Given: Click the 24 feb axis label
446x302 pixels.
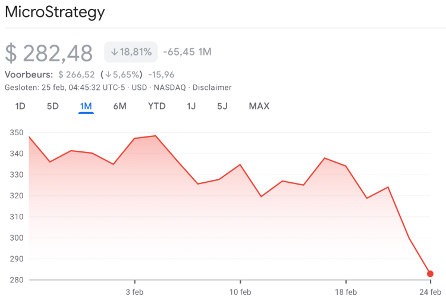Looking at the screenshot, I should 430,292.
